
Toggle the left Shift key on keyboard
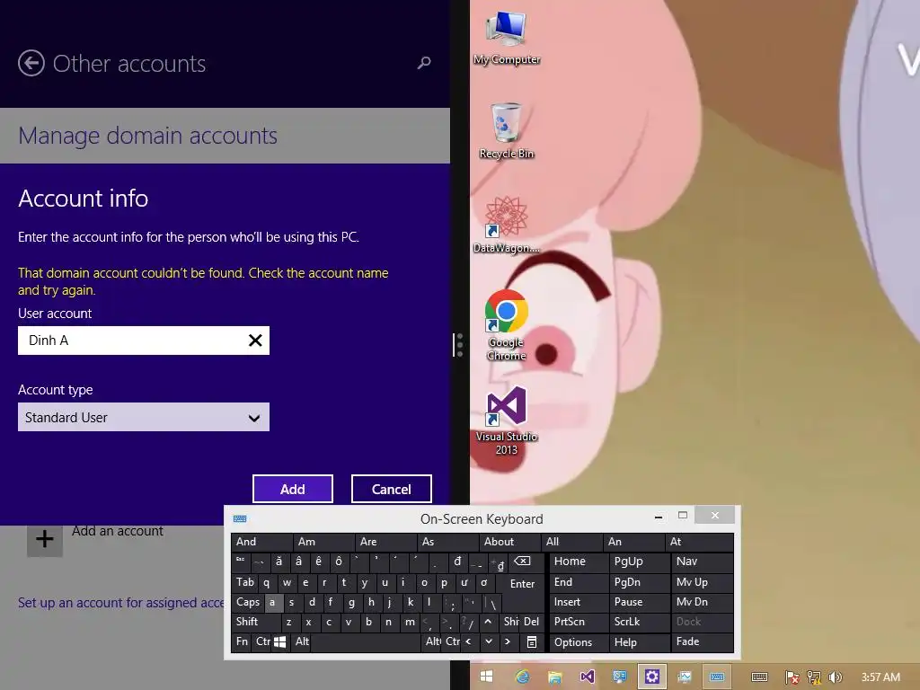(x=256, y=622)
